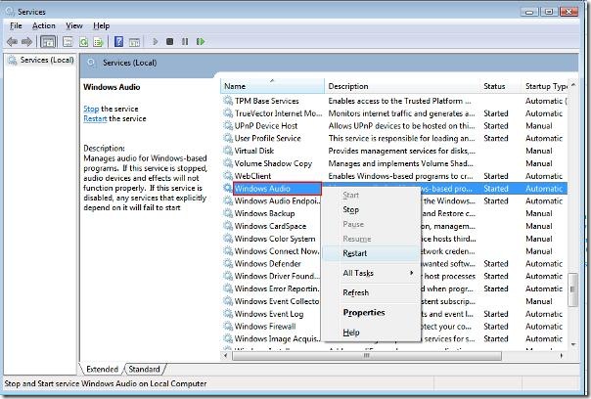Open the Help menu in menu bar
Viewport: 591px width, 399px height.
(x=102, y=25)
